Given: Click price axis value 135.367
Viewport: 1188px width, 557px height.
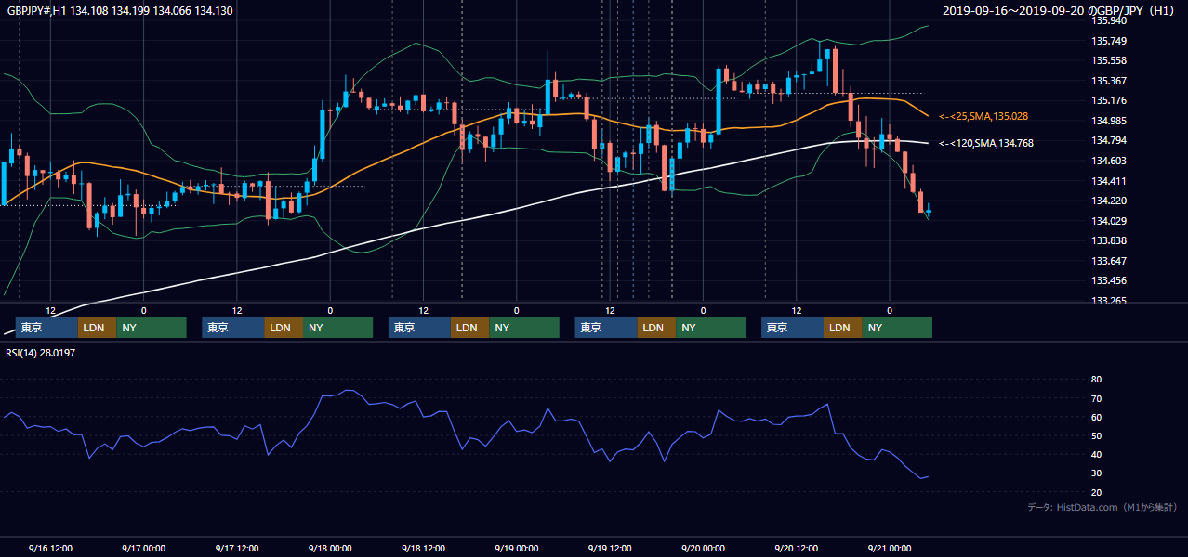Looking at the screenshot, I should 1109,81.
